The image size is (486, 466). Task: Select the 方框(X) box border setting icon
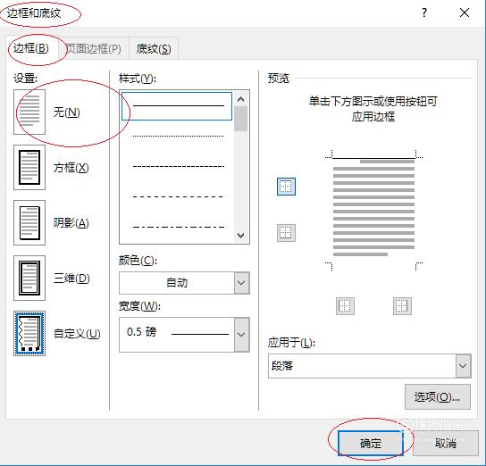tap(29, 167)
